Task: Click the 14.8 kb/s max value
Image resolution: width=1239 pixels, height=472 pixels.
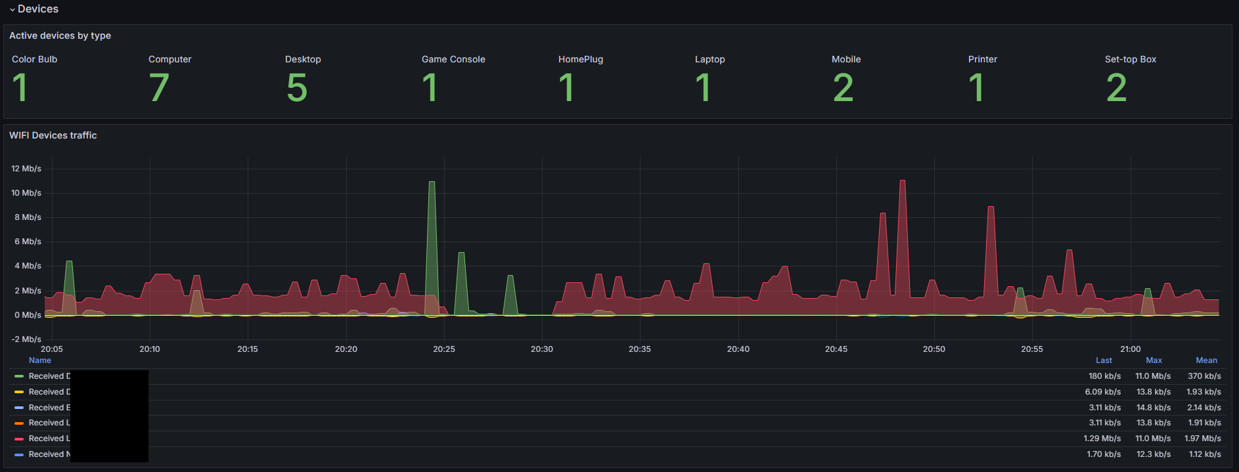Action: pos(1154,408)
